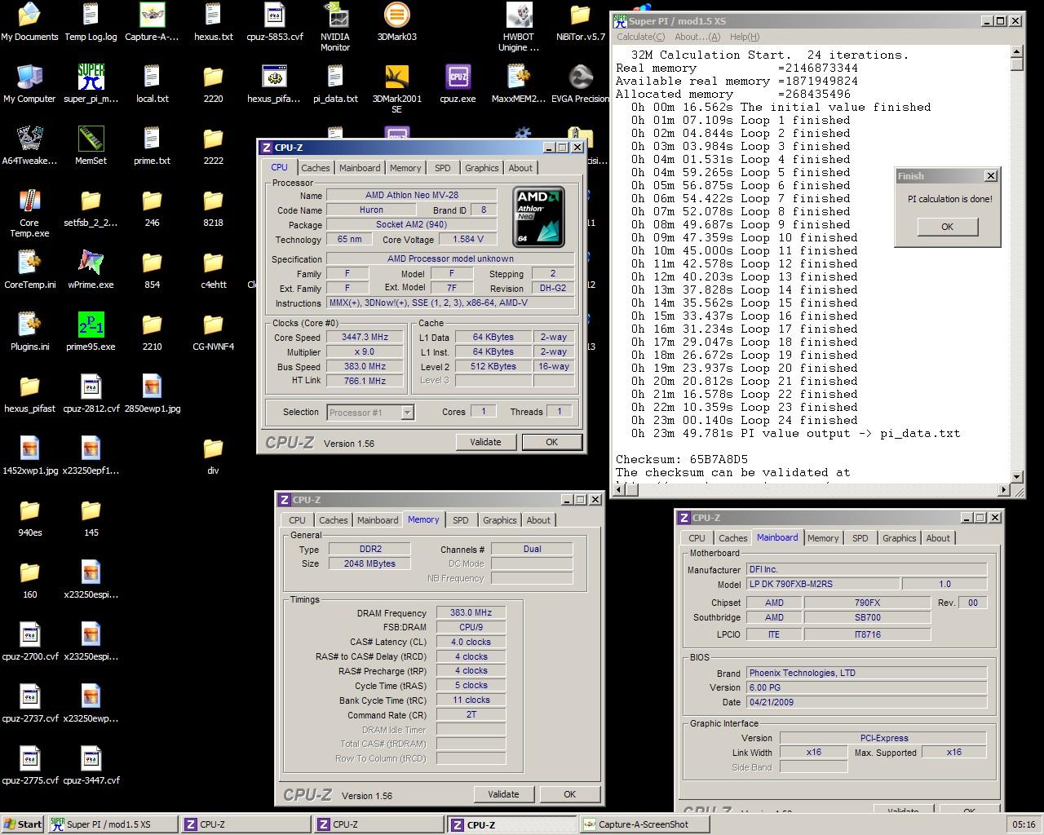Launch 3DMark03 desktop shortcut
Image resolution: width=1044 pixels, height=835 pixels.
[396, 23]
